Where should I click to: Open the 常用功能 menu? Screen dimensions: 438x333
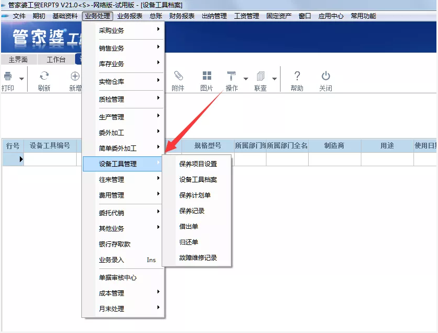tap(363, 16)
